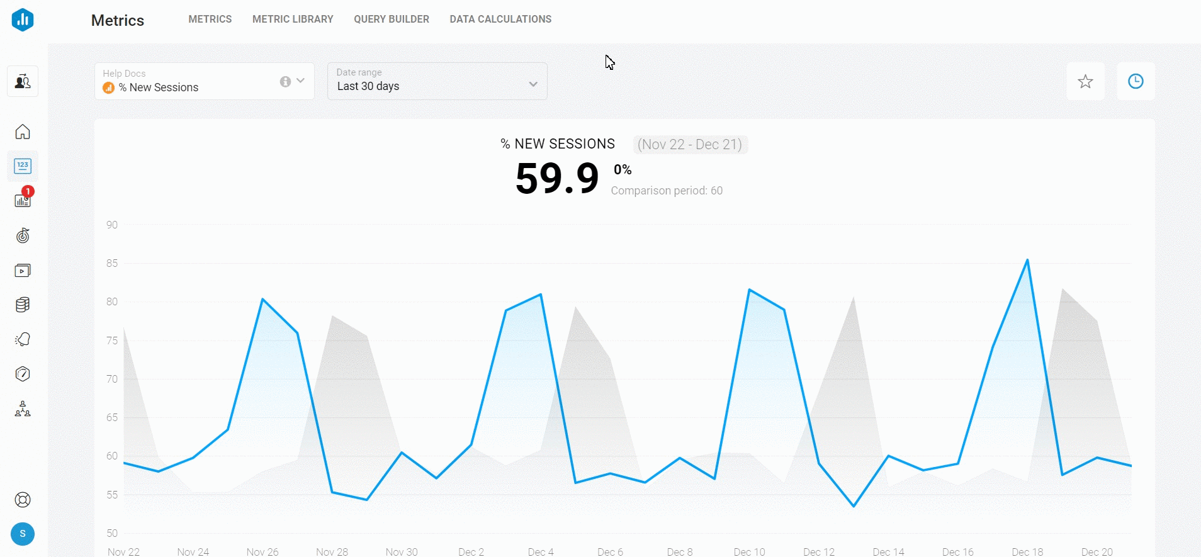This screenshot has height=557, width=1201.
Task: Open the Data Calculations tab
Action: (500, 19)
